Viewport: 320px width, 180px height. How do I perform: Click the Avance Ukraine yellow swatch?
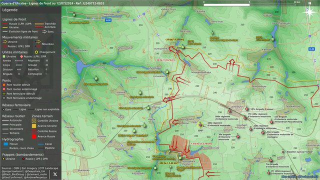point(34,126)
